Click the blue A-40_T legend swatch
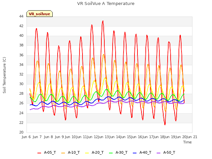Viewport: 212px width, 159px height. 135,153
